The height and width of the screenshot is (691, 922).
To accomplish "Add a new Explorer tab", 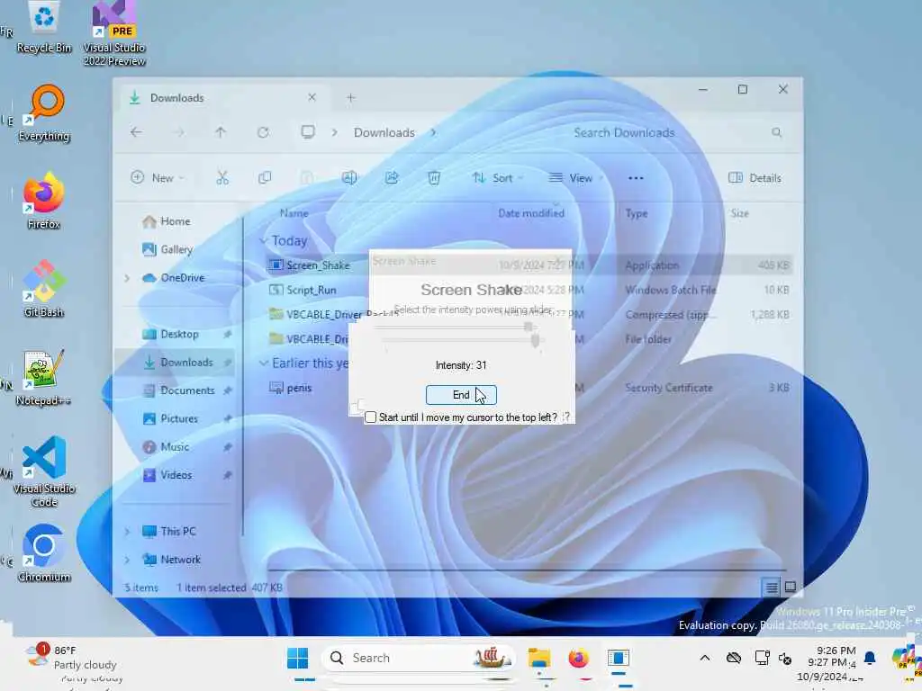I will [350, 98].
